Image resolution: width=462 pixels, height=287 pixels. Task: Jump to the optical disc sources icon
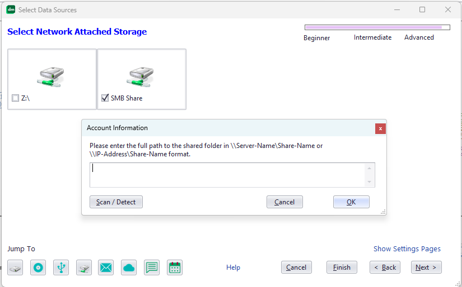38,267
